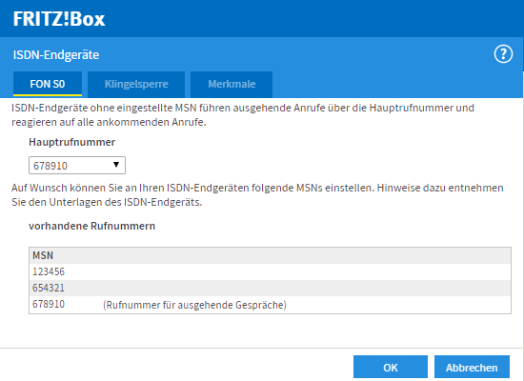Viewport: 524px width, 381px height.
Task: Open the help question mark icon
Action: 503,53
